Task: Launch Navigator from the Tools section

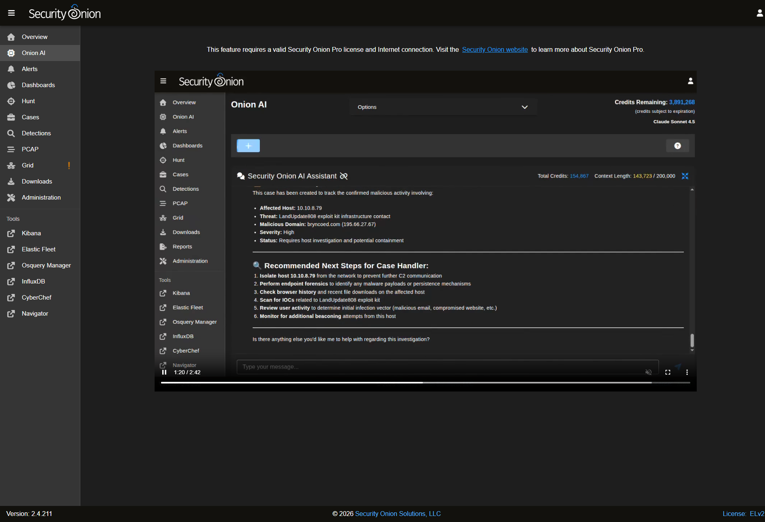Action: (40, 314)
